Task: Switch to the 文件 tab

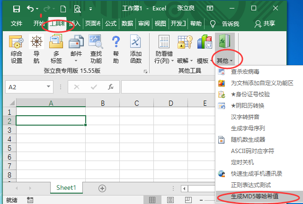Action: pyautogui.click(x=17, y=24)
